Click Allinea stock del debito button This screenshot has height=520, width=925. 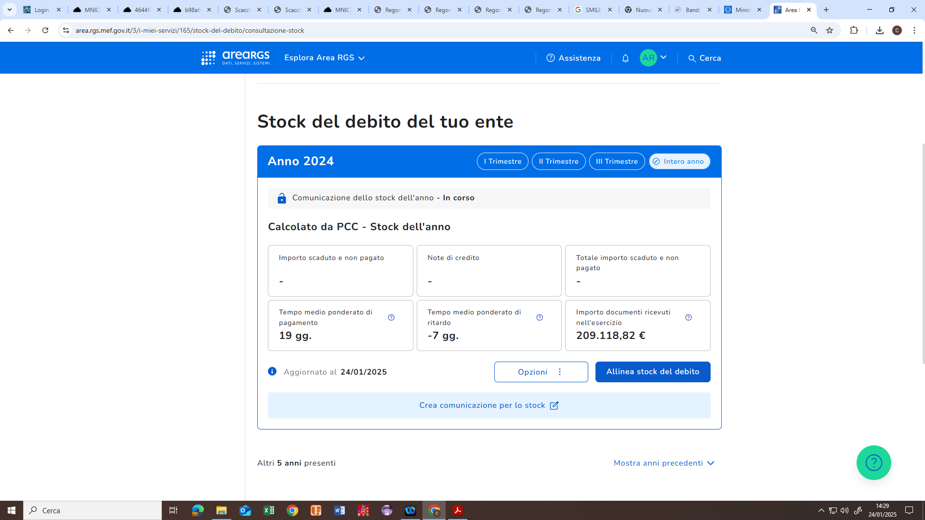pyautogui.click(x=652, y=372)
